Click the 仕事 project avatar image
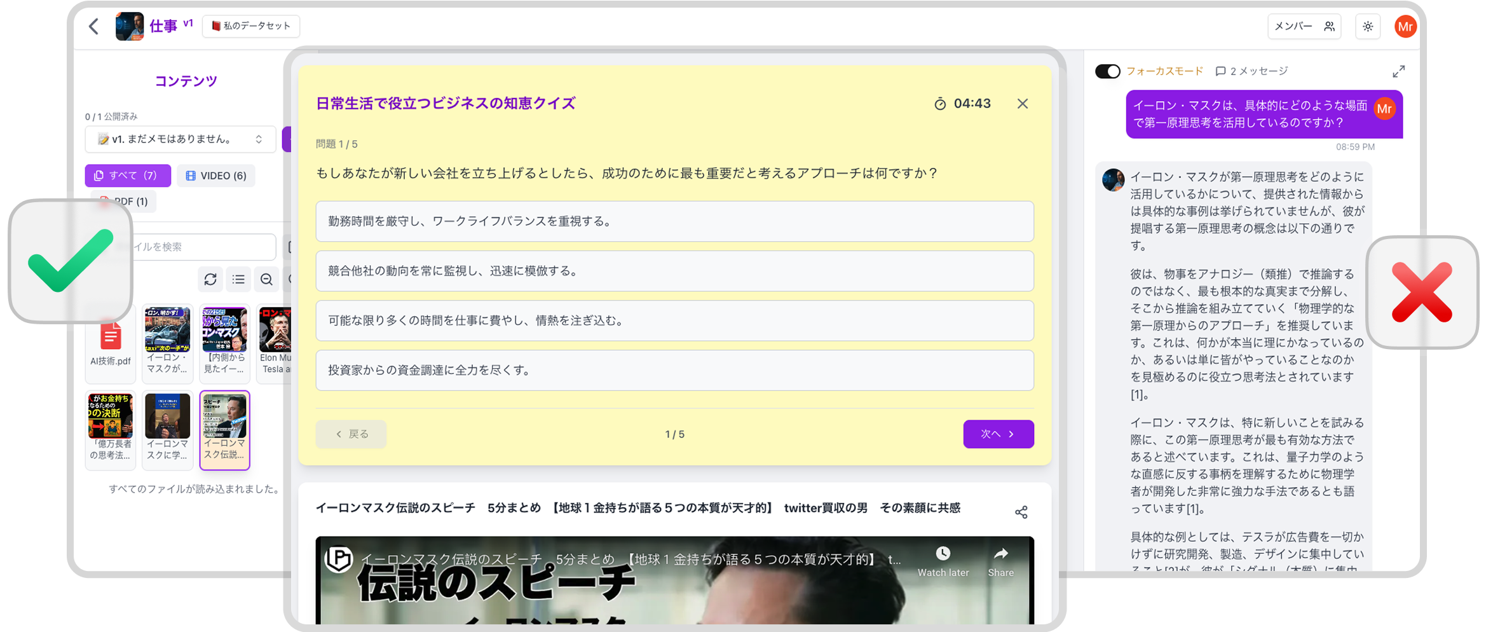 pos(130,26)
